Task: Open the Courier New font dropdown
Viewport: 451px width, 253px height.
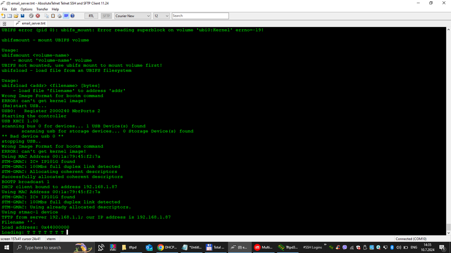Action: 133,16
